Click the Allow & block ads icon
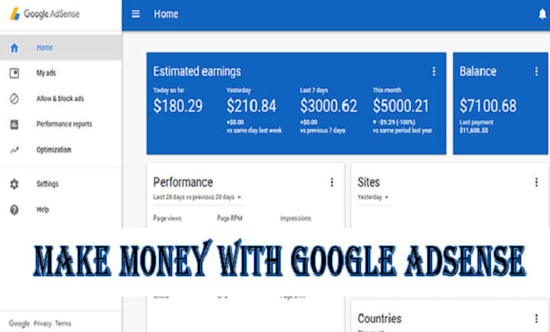Image resolution: width=550 pixels, height=332 pixels. tap(14, 99)
